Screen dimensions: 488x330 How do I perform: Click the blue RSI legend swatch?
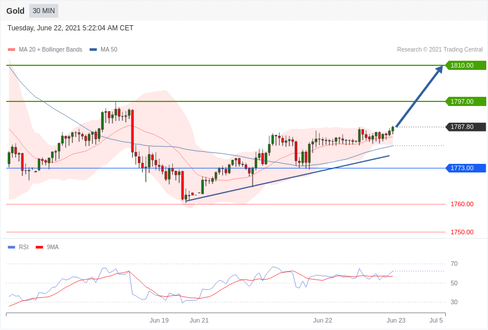point(11,247)
